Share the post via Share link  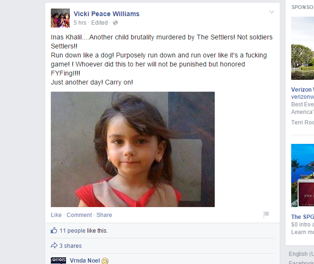coord(104,215)
